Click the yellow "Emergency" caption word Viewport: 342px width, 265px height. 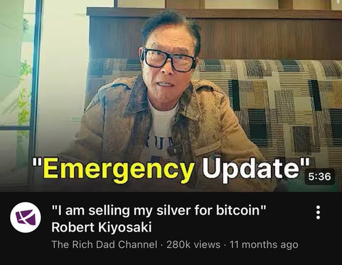tap(118, 170)
